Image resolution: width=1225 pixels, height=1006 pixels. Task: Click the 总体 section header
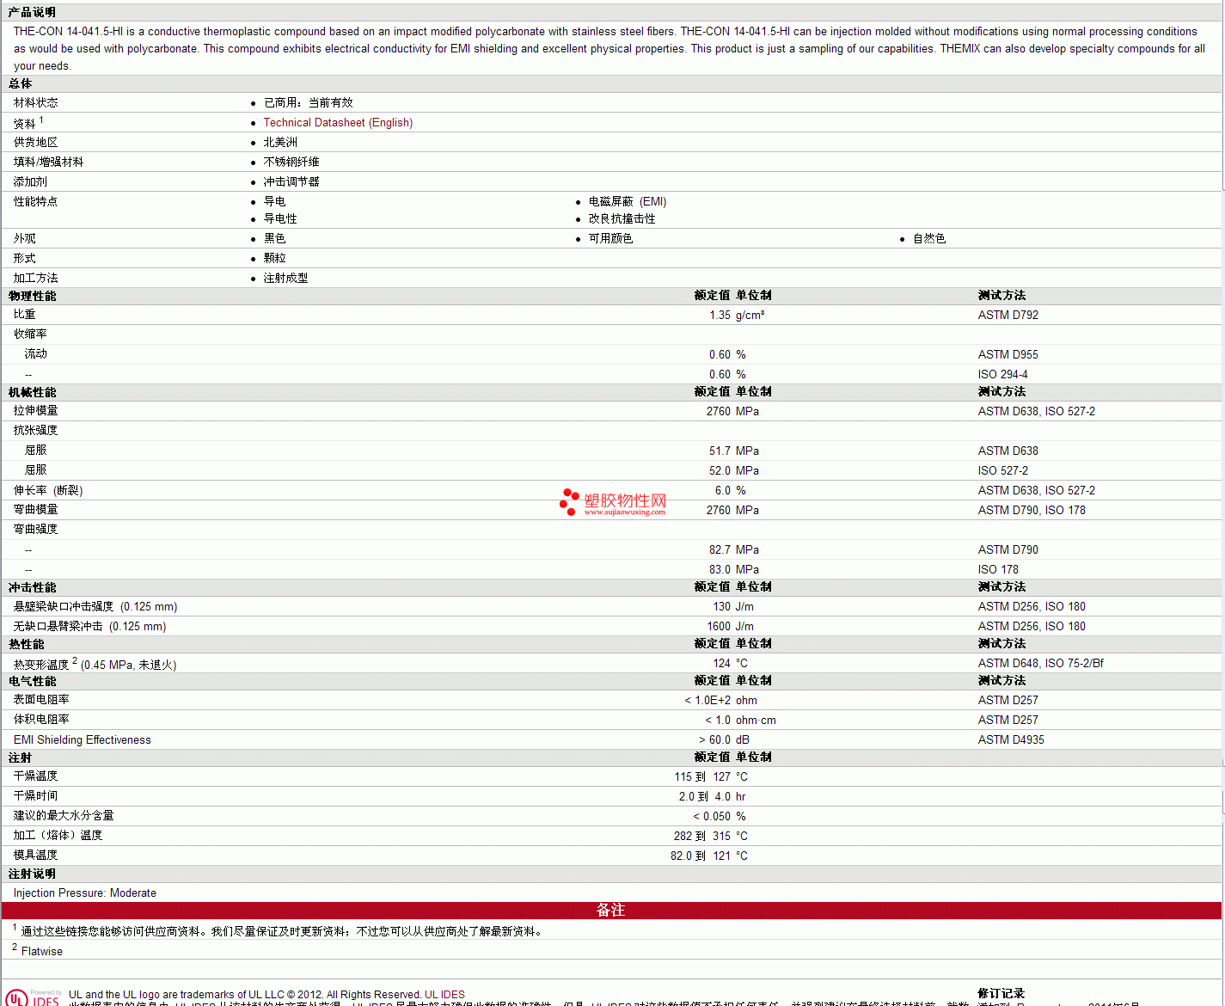click(21, 83)
